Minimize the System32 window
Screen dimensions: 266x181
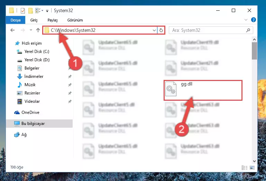click(x=218, y=10)
